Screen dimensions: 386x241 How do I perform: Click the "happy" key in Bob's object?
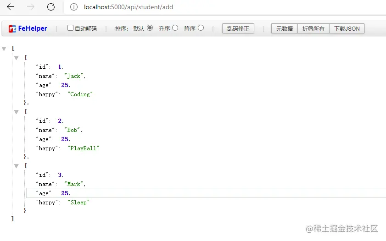click(x=47, y=148)
